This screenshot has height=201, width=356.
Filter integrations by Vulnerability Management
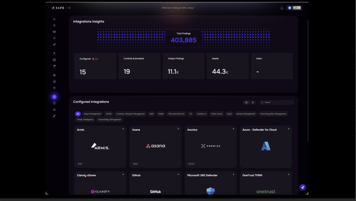[110, 119]
